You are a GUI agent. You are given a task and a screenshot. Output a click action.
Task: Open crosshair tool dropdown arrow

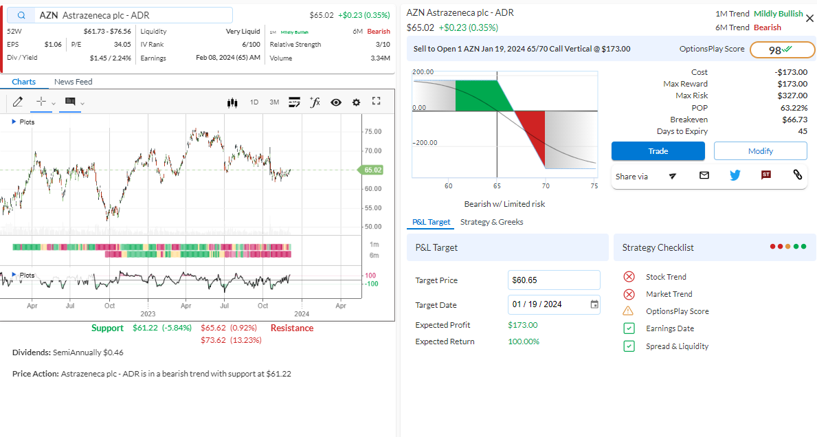(53, 103)
